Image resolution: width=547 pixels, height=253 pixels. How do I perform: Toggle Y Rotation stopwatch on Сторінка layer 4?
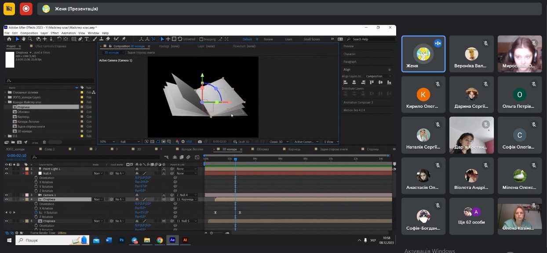pyautogui.click(x=36, y=213)
